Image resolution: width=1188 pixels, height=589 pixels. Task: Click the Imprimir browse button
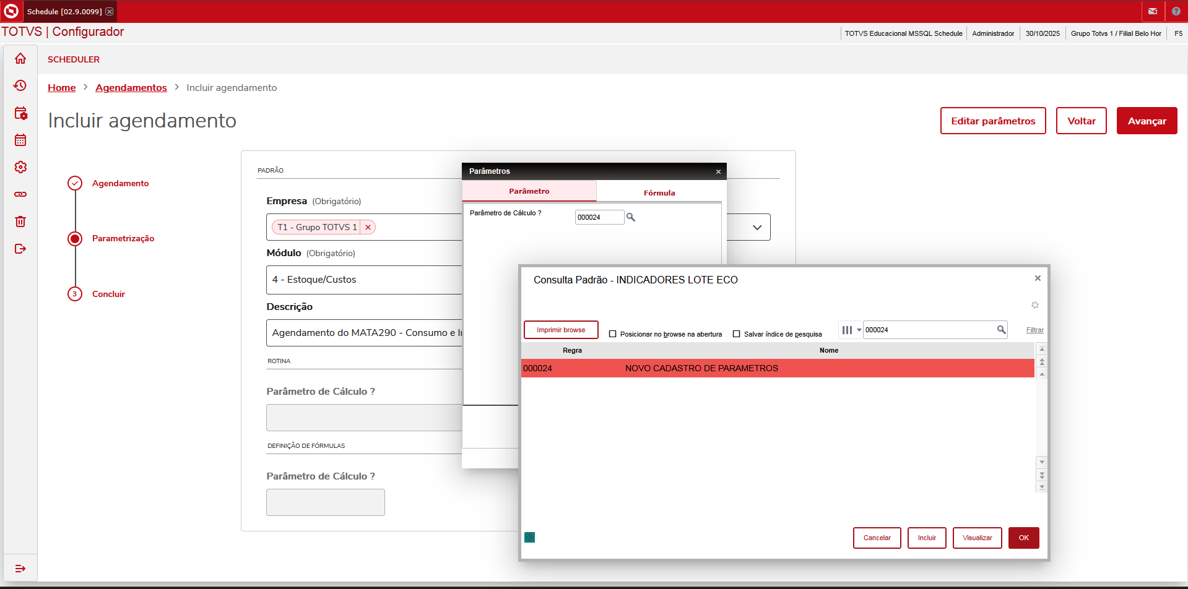click(561, 330)
